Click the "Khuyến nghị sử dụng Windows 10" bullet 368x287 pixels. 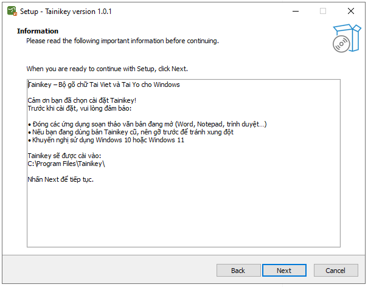(x=106, y=140)
